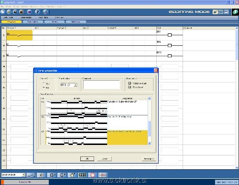Click the middle mode icon after Edition Mode
Viewport: 239px width, 185px height.
(221, 12)
